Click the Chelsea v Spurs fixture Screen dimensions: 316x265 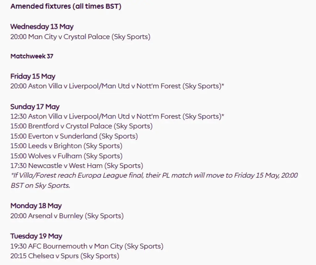pyautogui.click(x=65, y=256)
